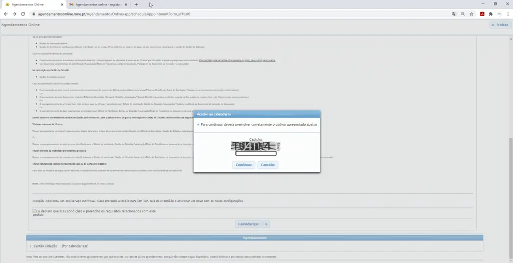Go back using the browser back arrow

[6, 14]
